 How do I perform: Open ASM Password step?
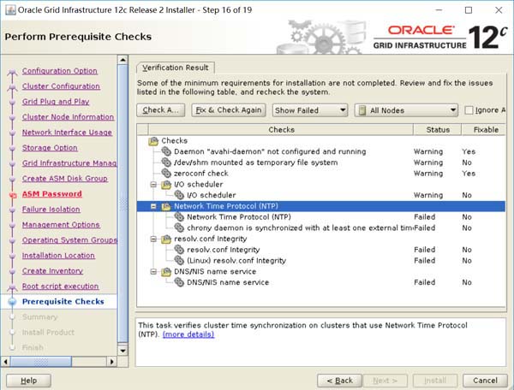[x=52, y=193]
